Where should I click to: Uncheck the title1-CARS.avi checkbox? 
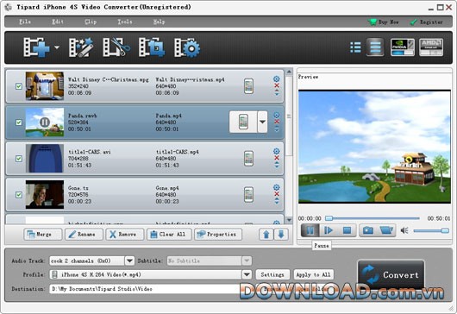[x=19, y=159]
